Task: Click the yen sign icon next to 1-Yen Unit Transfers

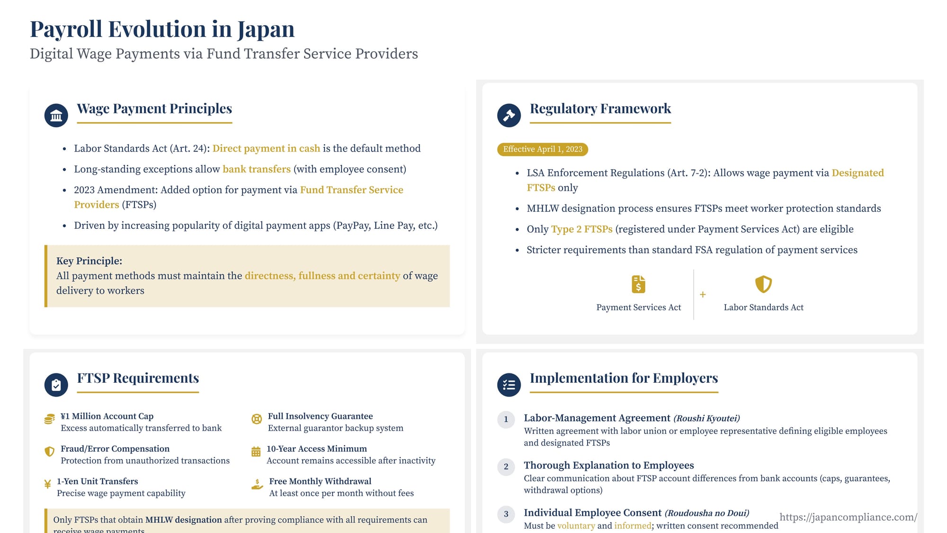Action: [x=47, y=484]
